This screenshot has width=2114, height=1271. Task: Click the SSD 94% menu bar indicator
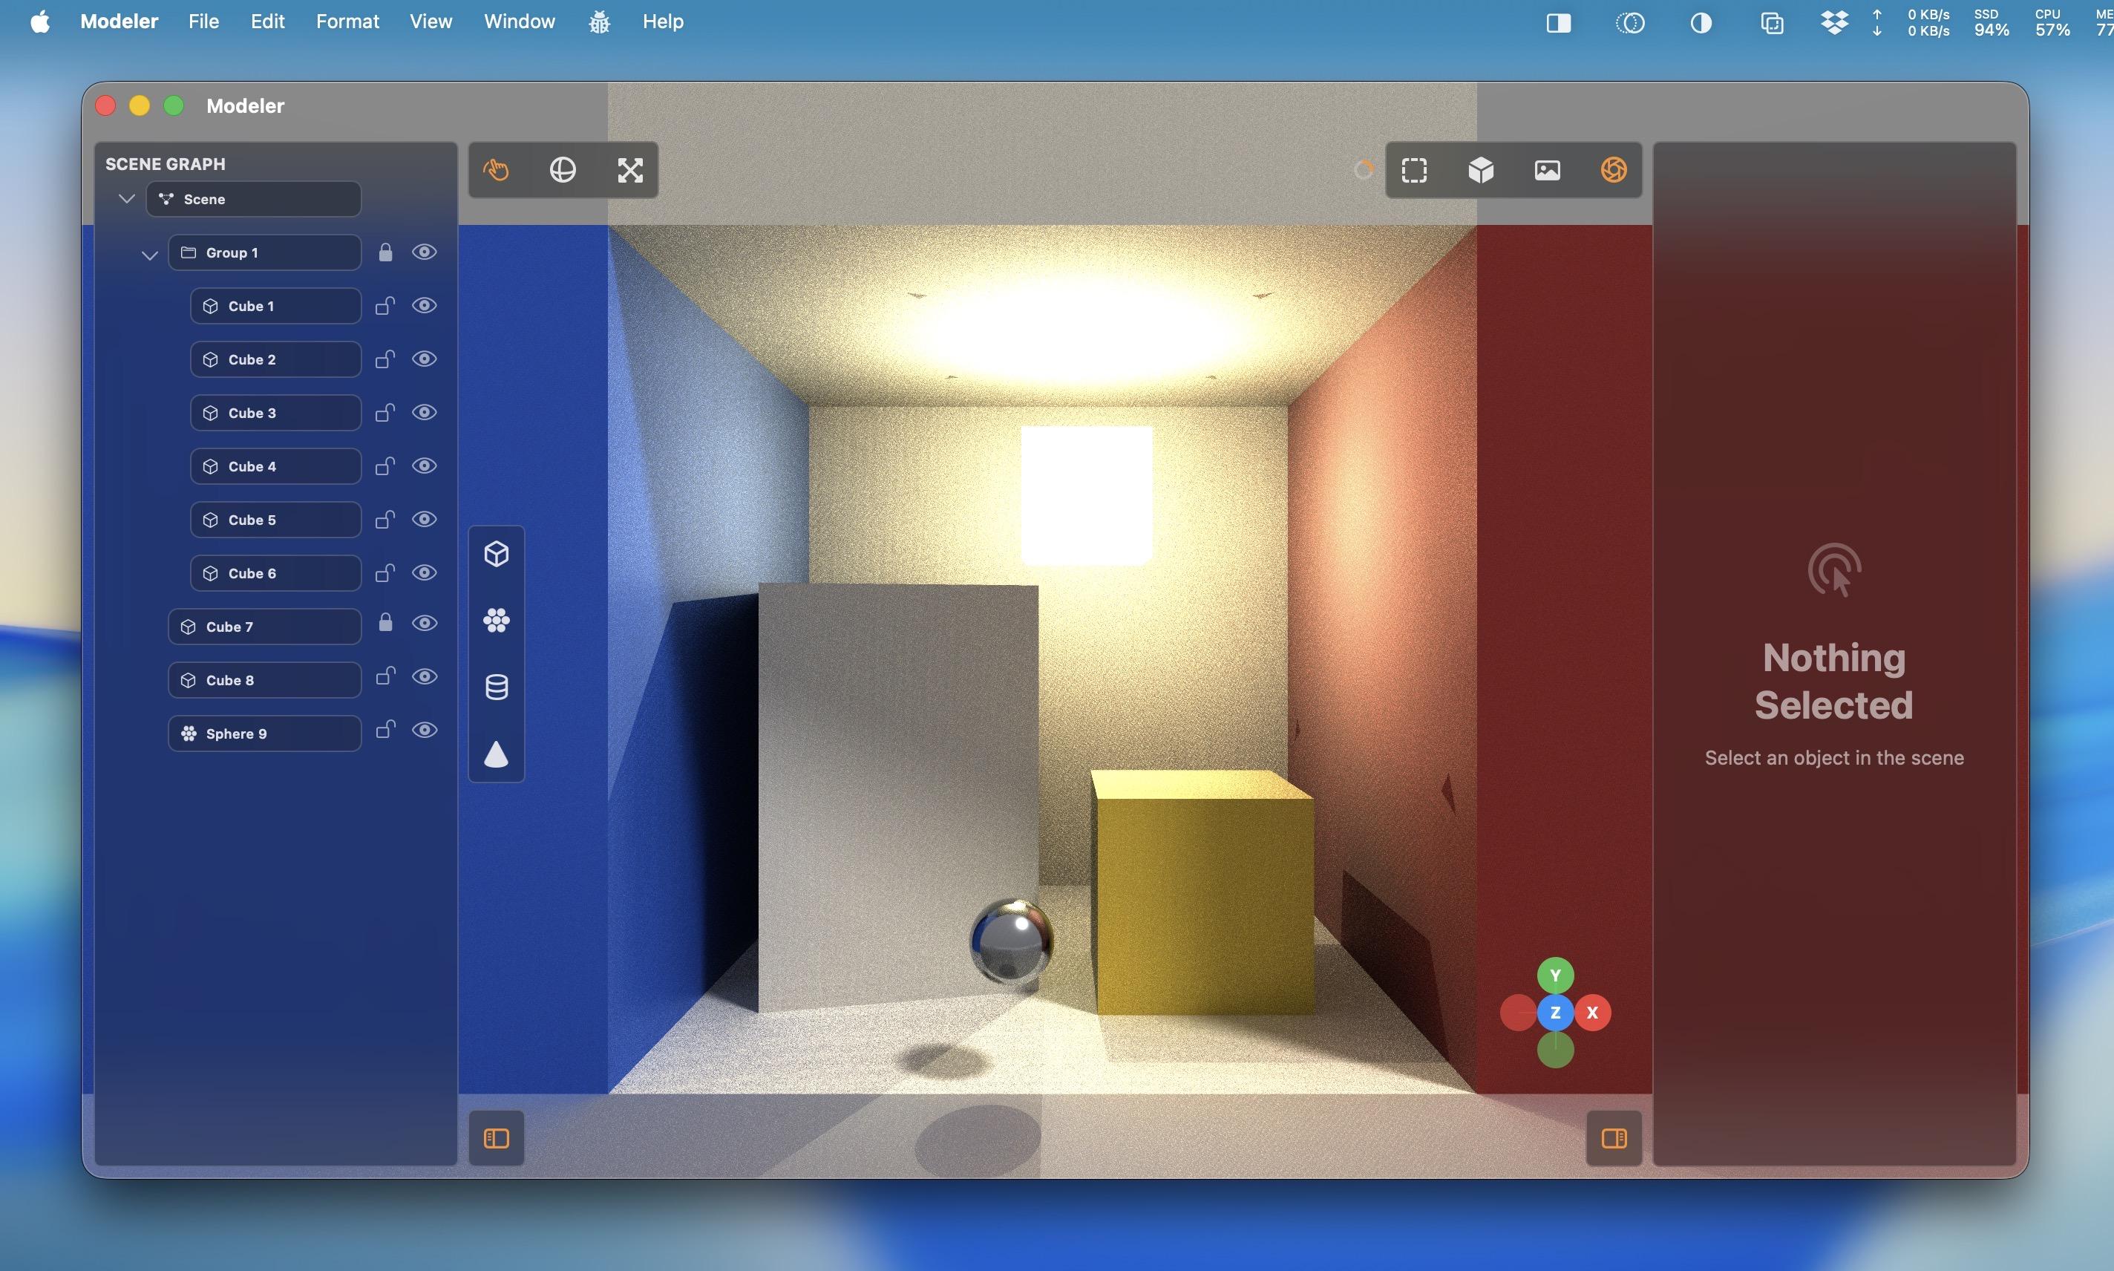tap(1992, 22)
